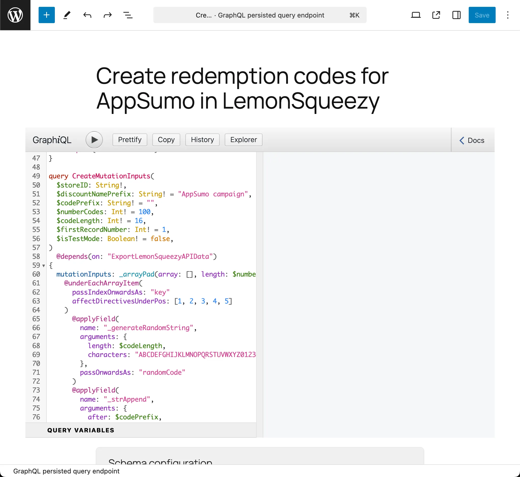Click the laptop Preview icon
Image resolution: width=520 pixels, height=477 pixels.
(x=416, y=15)
